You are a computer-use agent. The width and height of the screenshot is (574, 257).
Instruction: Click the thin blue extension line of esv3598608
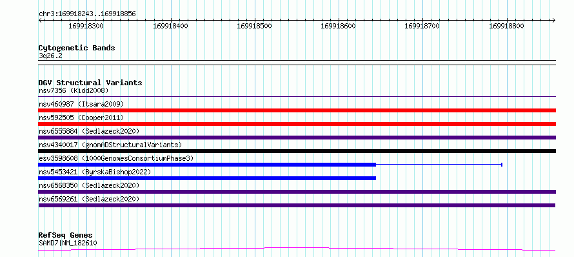439,165
